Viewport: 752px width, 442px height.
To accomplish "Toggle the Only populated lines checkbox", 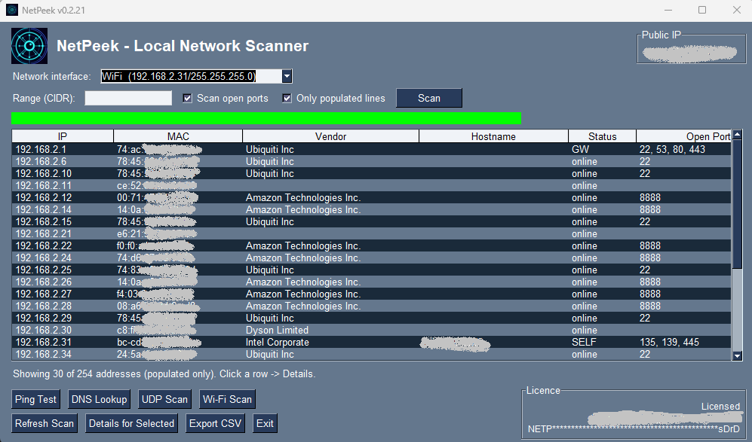I will coord(287,98).
